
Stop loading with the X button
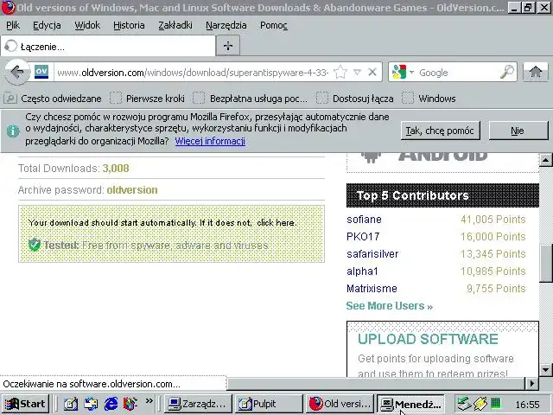click(372, 72)
